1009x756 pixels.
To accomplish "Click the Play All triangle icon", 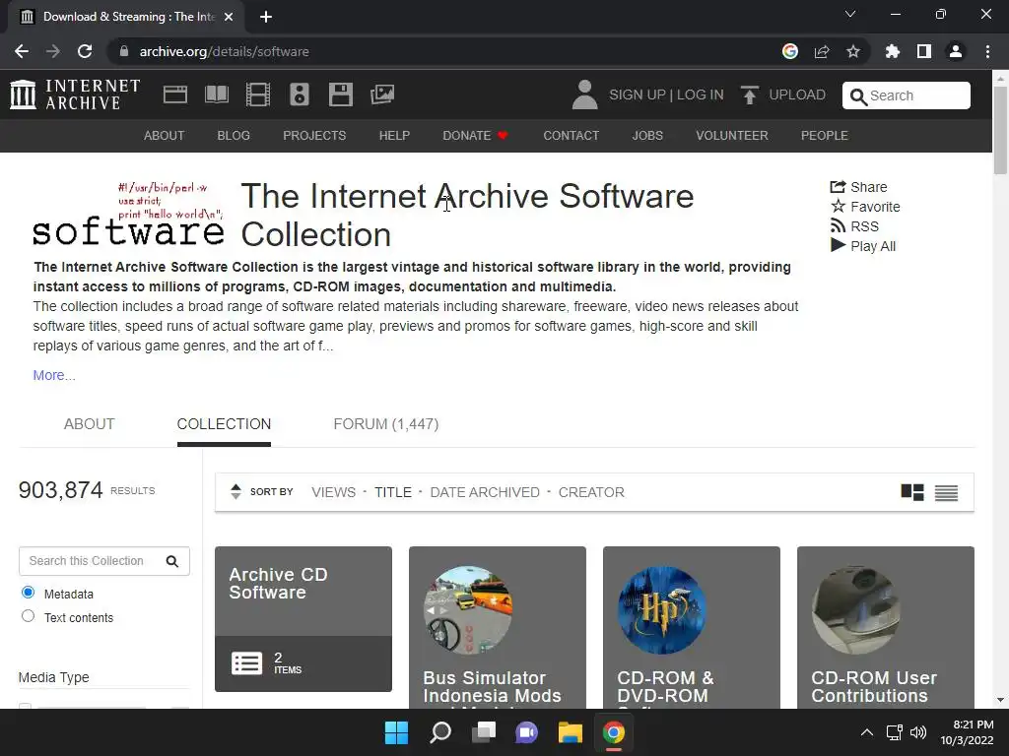I will 838,245.
